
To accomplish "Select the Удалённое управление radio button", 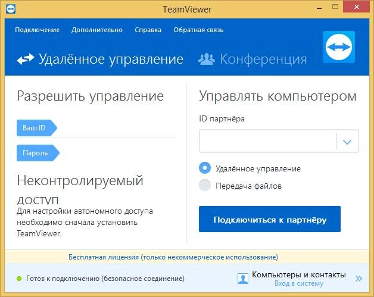I will click(x=205, y=168).
